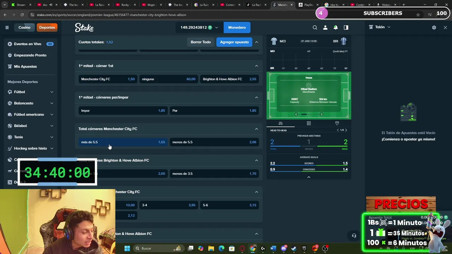Screen dimensions: 452x254
Task: Click the Monedero wallet button
Action: (237, 28)
